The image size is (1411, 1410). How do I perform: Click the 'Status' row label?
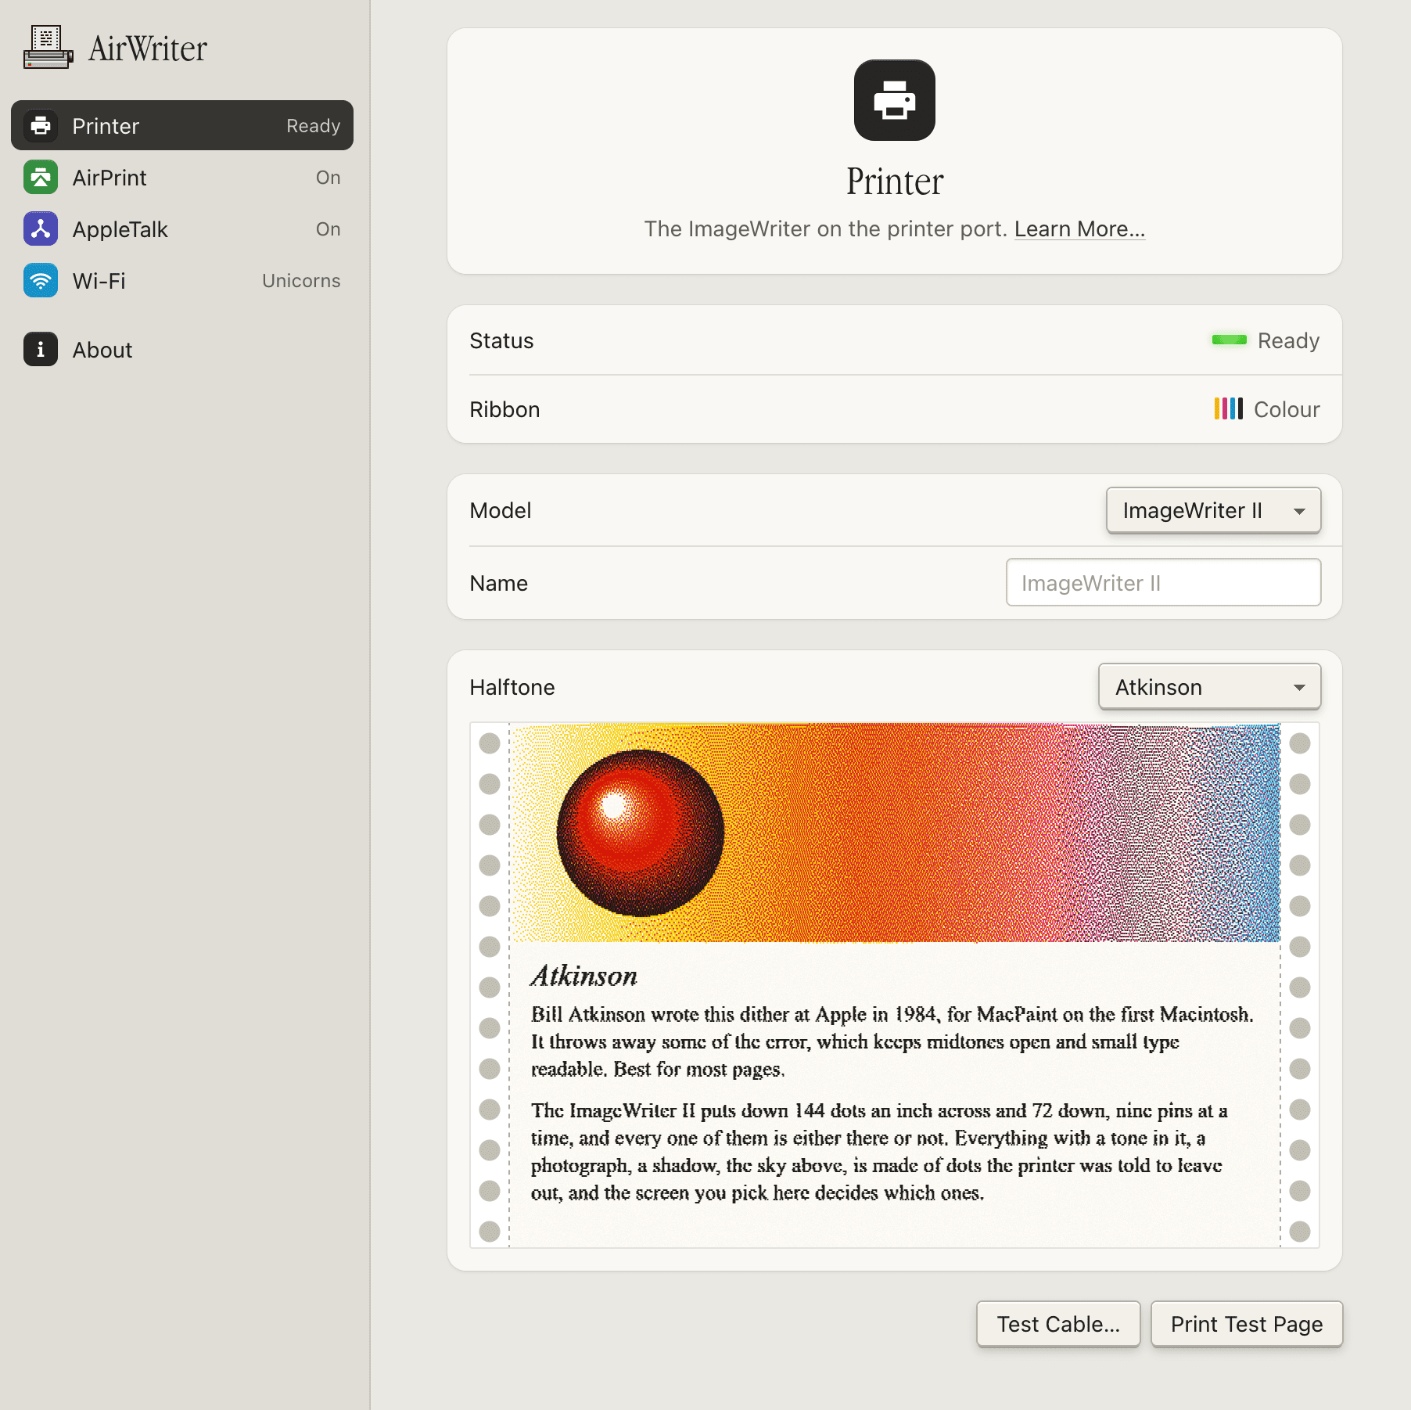click(x=501, y=340)
